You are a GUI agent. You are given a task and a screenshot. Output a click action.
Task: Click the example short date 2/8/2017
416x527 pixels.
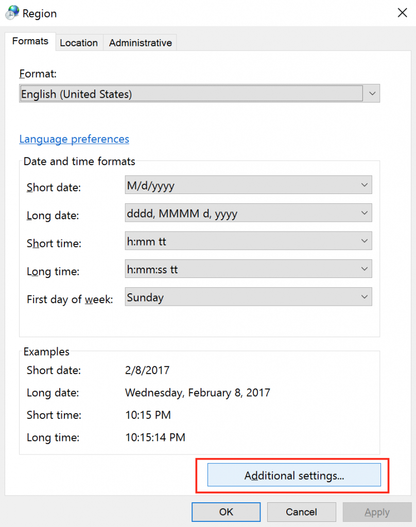[x=147, y=370]
